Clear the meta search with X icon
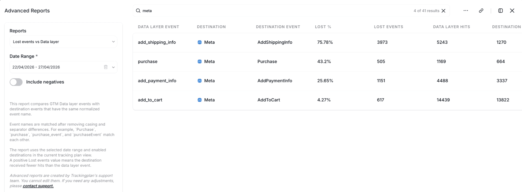Screen dimensions: 522x192 tap(444, 11)
